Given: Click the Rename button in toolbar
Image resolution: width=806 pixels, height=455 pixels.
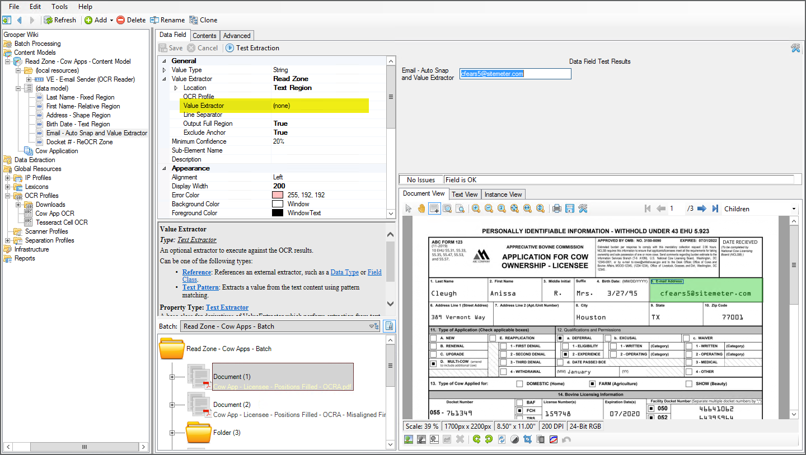Looking at the screenshot, I should (167, 20).
